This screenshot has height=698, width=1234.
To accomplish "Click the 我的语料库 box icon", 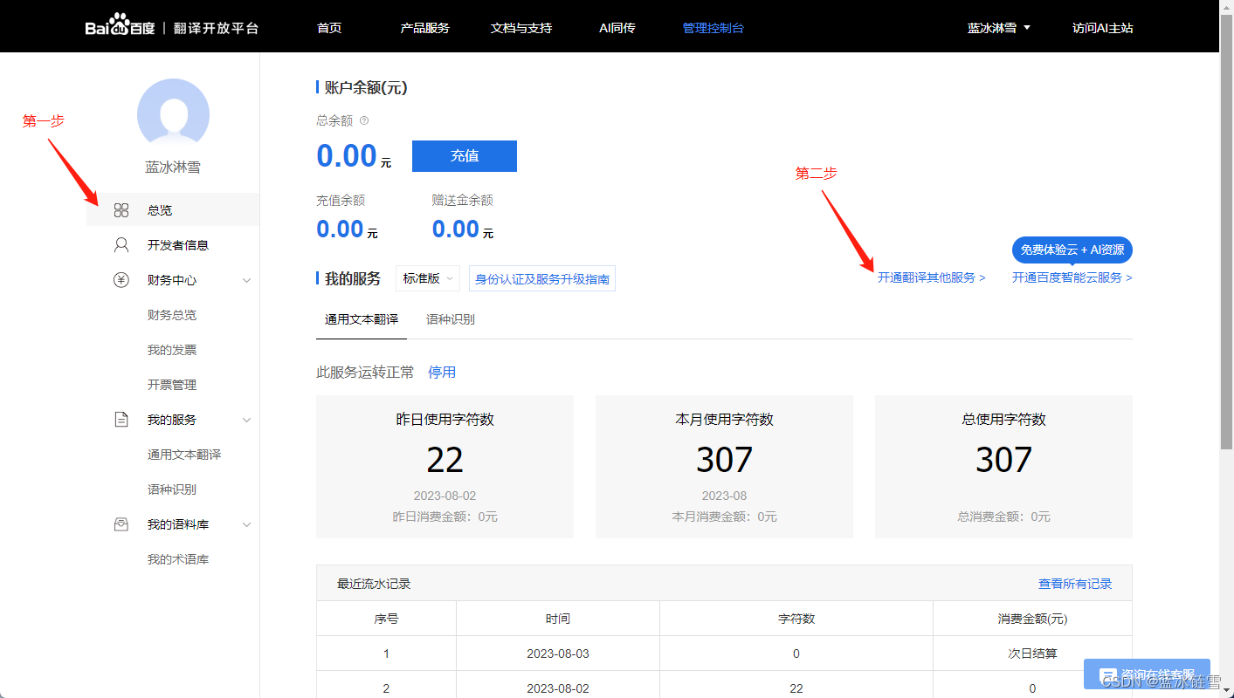I will (x=121, y=524).
